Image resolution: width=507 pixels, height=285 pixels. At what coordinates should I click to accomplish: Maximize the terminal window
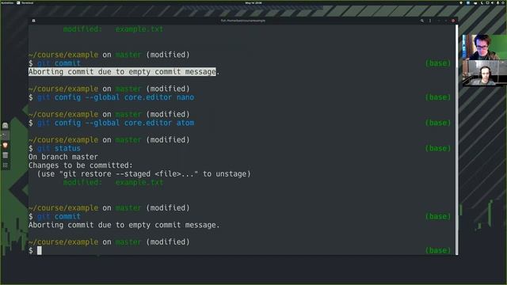tap(446, 21)
